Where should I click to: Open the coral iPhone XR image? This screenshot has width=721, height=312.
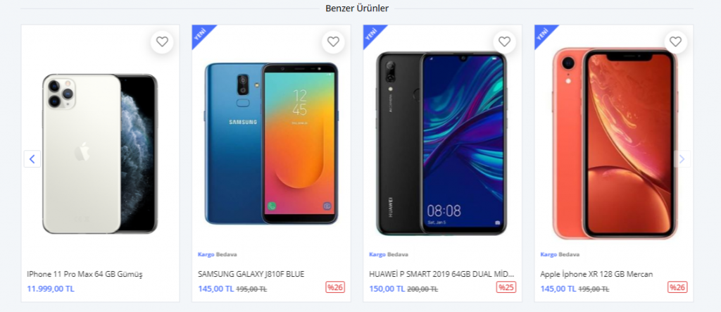tap(614, 143)
